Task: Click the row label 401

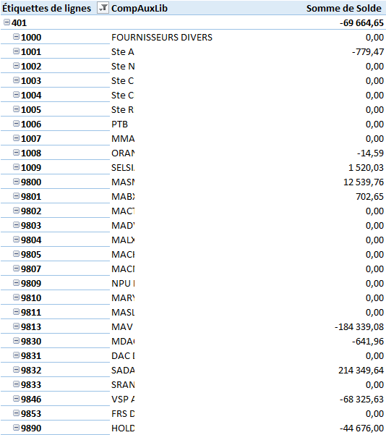Action: click(x=19, y=22)
